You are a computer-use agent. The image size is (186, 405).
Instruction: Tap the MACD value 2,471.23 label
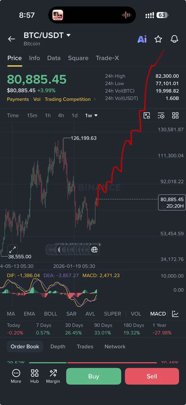click(x=101, y=275)
